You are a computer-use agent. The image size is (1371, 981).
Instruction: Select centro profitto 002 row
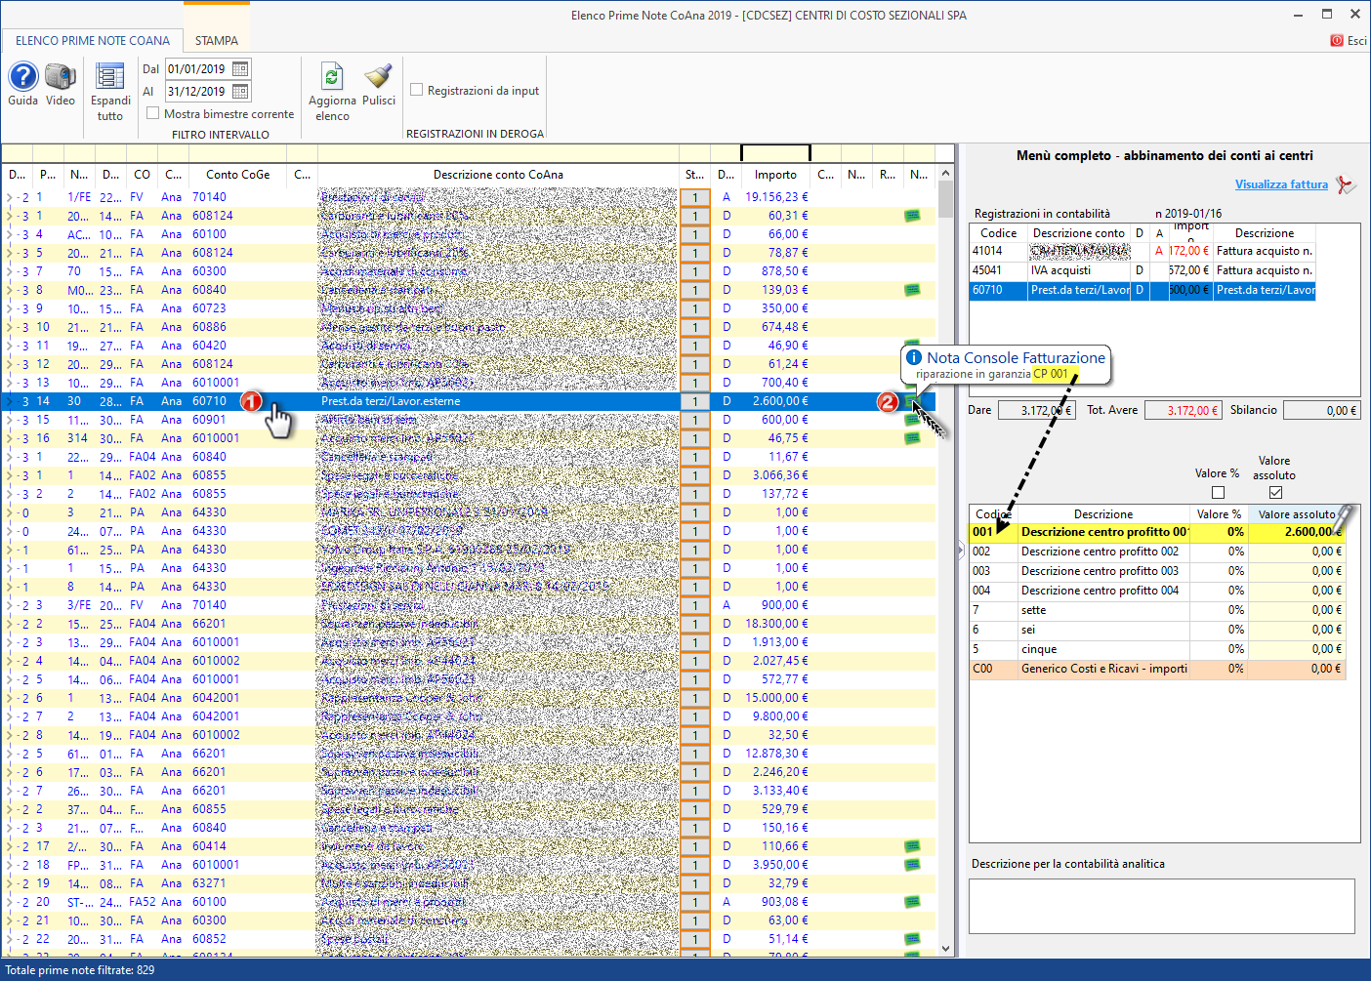pyautogui.click(x=1157, y=552)
